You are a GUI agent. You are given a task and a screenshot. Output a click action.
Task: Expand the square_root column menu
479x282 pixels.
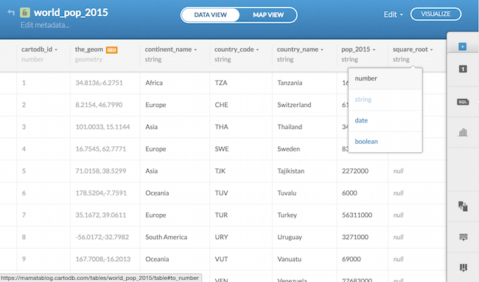431,49
